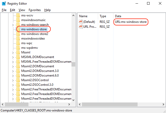The width and height of the screenshot is (166, 113).
Task: Maximize the Registry Editor window
Action: pyautogui.click(x=148, y=3)
